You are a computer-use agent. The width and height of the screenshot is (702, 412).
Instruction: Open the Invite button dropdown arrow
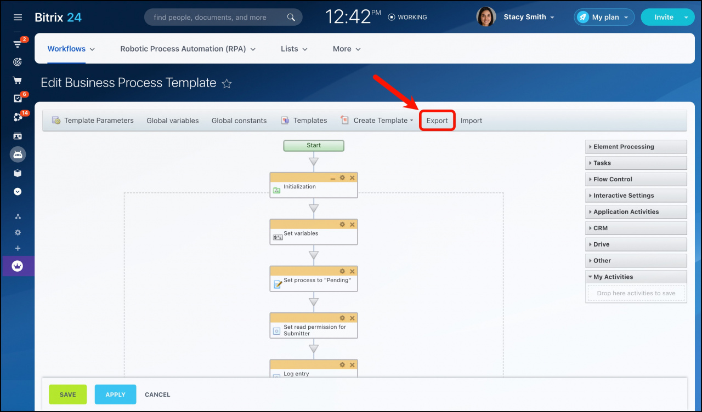(x=686, y=18)
